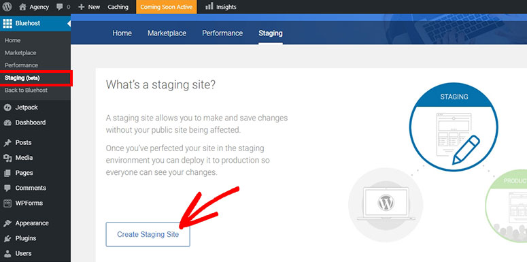
Task: Click the Posts pushpin icon
Action: point(7,143)
